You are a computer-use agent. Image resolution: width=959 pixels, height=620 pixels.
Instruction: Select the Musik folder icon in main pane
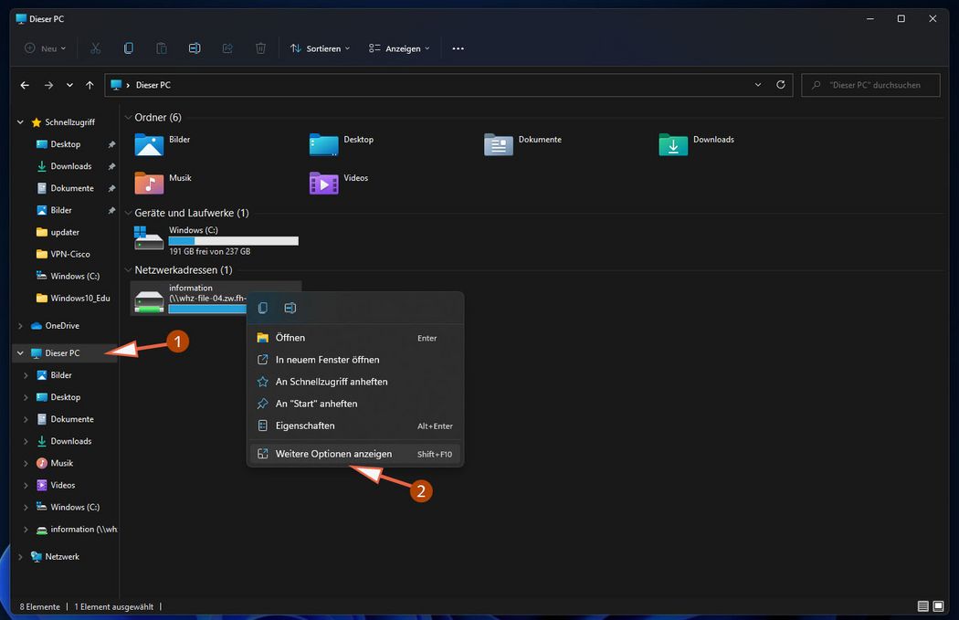pyautogui.click(x=149, y=183)
